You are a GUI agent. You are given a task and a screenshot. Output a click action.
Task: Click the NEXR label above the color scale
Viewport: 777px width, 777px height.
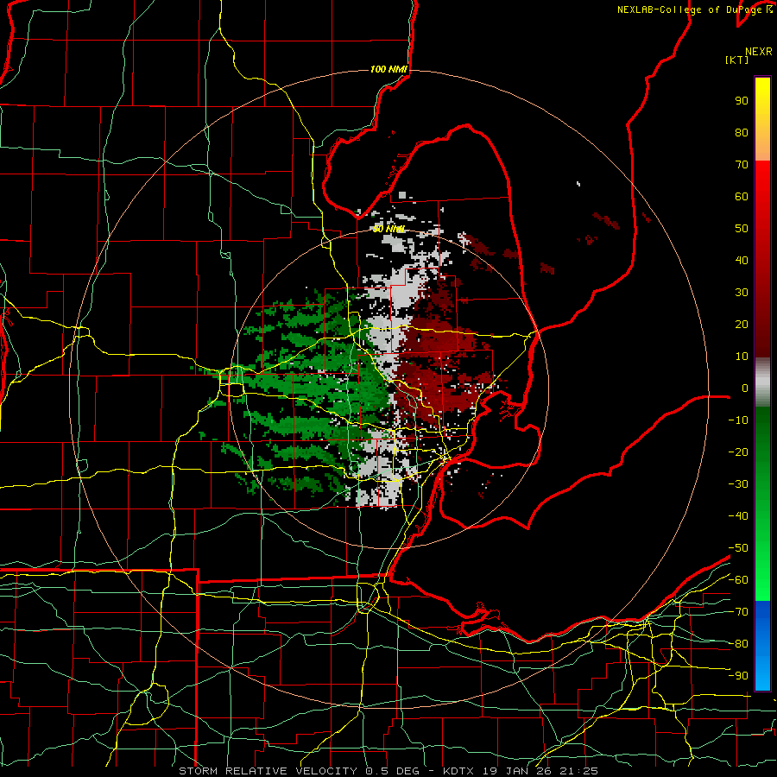[x=758, y=52]
